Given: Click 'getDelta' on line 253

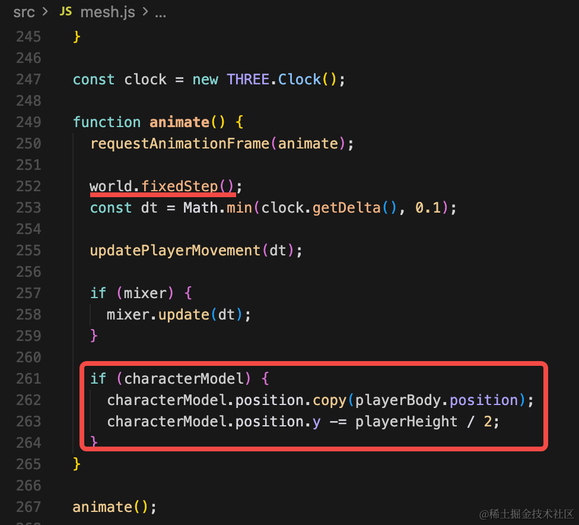Looking at the screenshot, I should (x=346, y=208).
